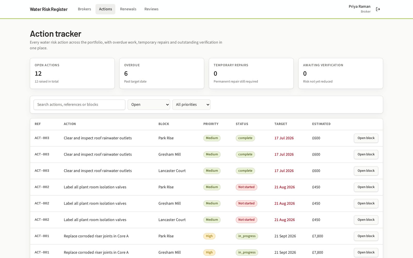This screenshot has width=413, height=258.
Task: Click the BLOCK column header
Action: click(x=164, y=124)
